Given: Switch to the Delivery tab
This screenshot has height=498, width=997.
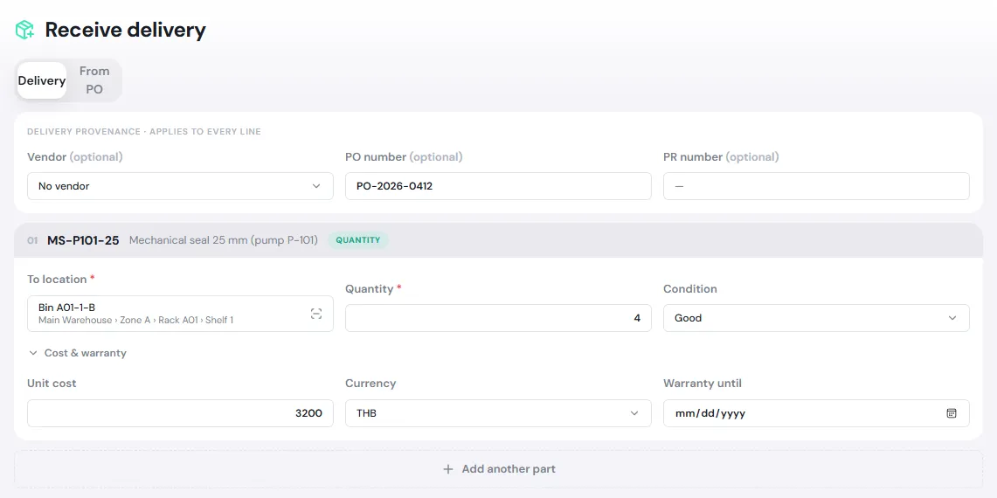Looking at the screenshot, I should click(42, 80).
